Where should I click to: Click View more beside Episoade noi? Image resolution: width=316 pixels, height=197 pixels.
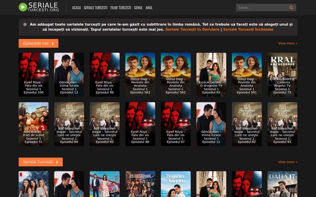287,43
